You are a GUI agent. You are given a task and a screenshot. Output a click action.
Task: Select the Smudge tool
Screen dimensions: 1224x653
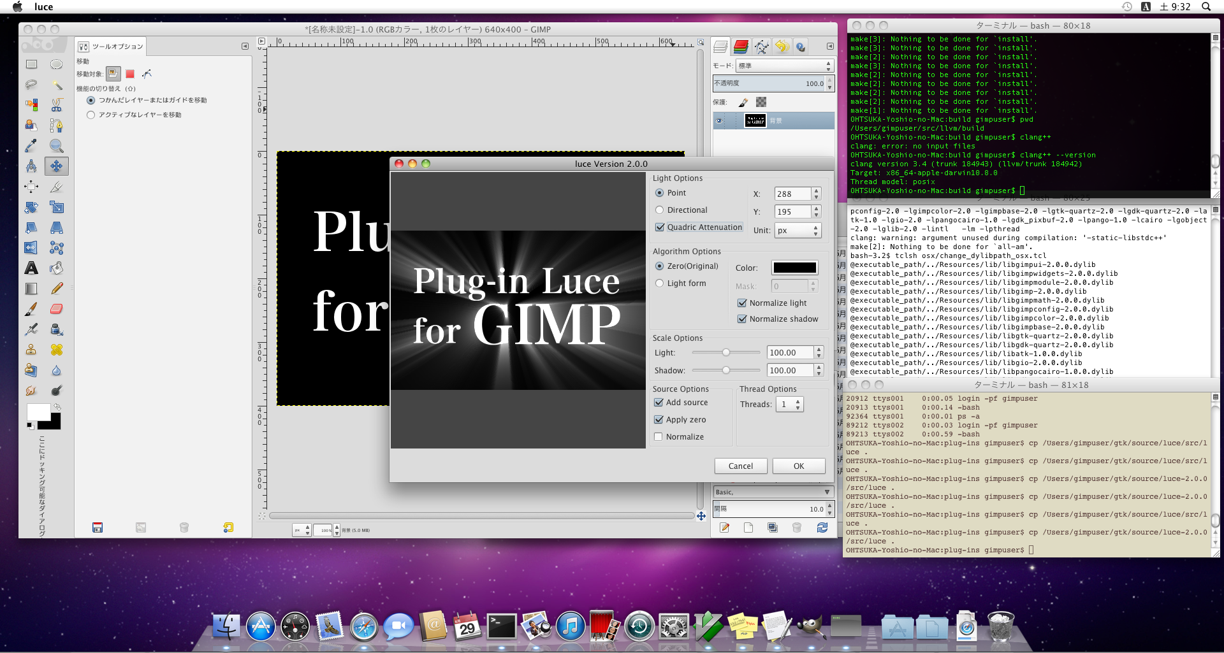click(31, 391)
